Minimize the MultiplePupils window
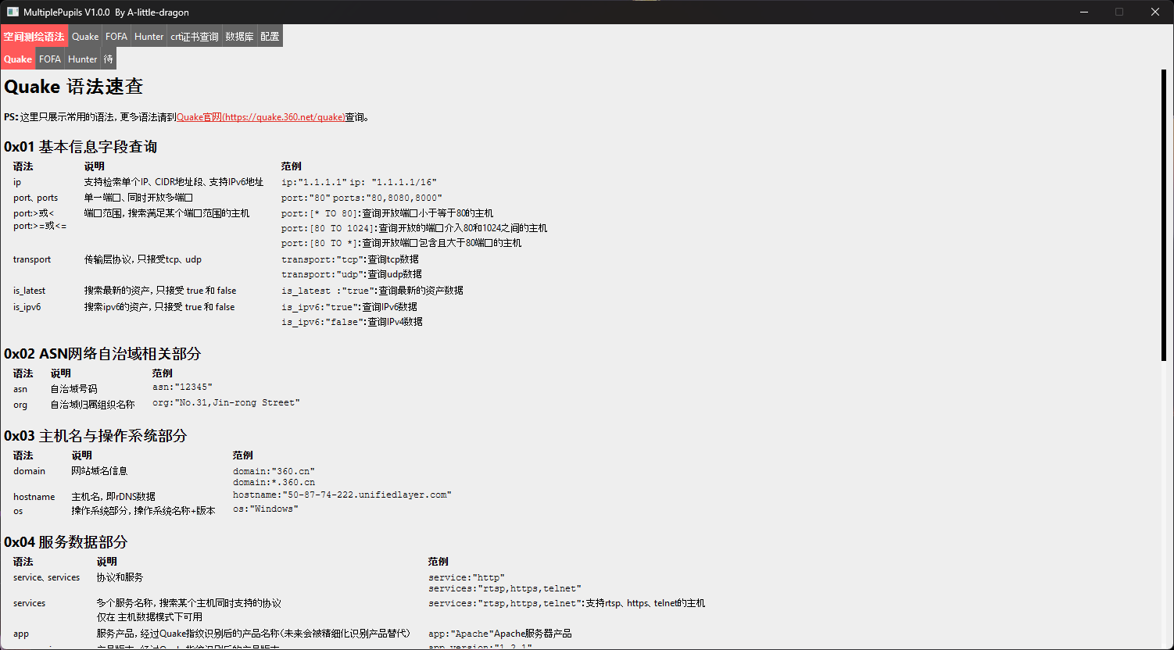Screen dimensions: 1174x650 tap(1083, 12)
